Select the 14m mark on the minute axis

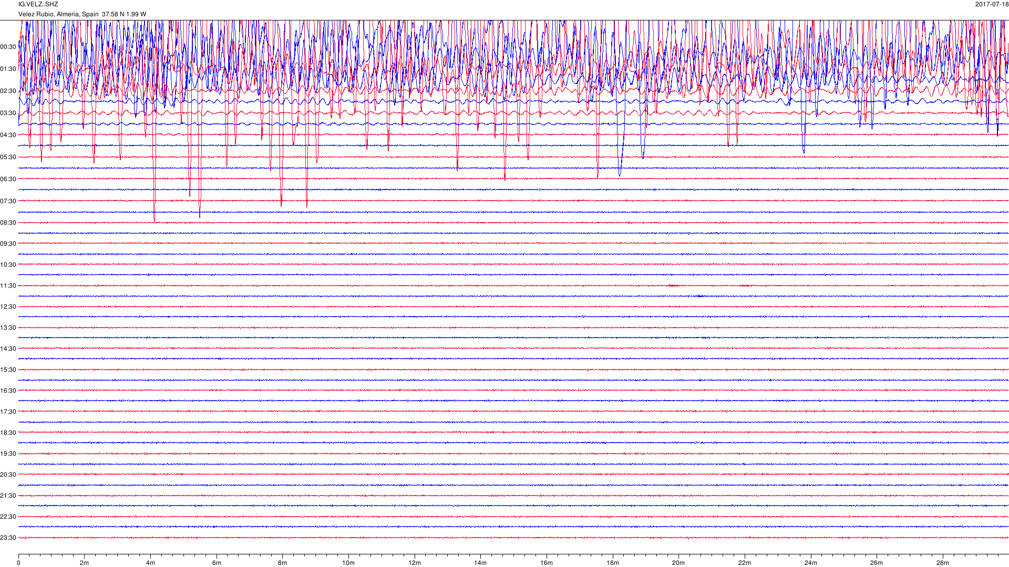tap(480, 563)
